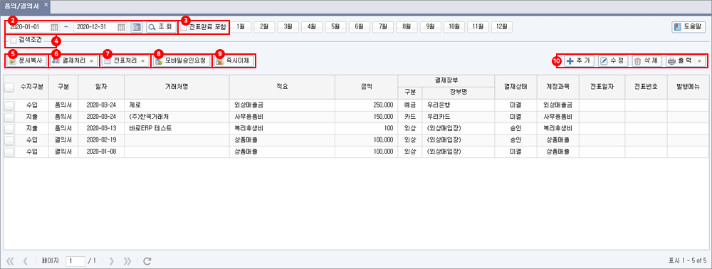The image size is (712, 269).
Task: Filter by 8월 month button
Action: pos(407,27)
